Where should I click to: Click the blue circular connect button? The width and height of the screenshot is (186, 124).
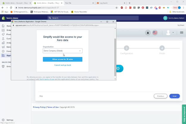120,69
